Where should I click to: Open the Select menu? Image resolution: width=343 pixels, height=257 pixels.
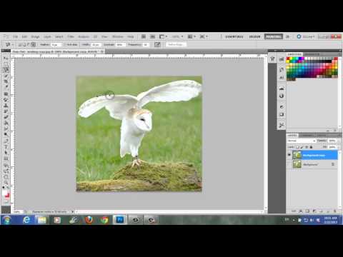click(59, 36)
